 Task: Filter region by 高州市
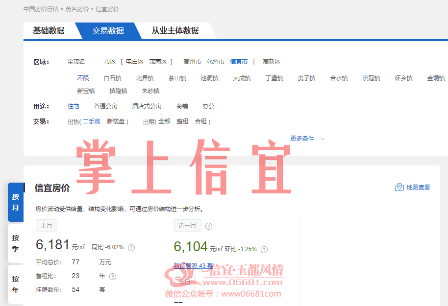click(192, 62)
